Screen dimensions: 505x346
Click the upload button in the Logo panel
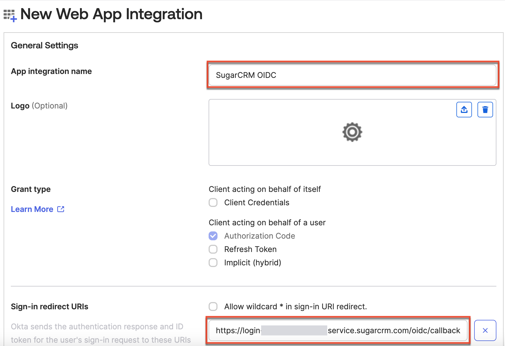coord(464,110)
